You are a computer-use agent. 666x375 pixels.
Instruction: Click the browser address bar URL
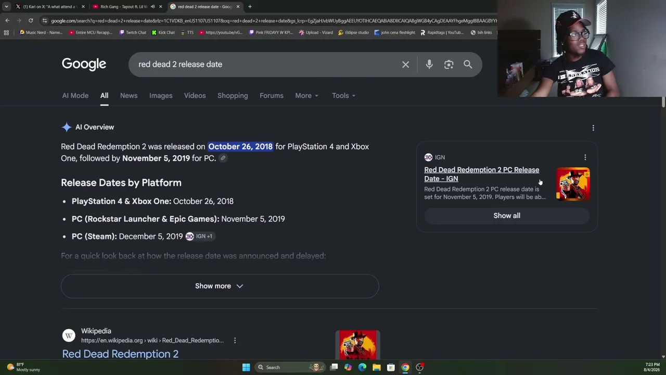[x=273, y=20]
